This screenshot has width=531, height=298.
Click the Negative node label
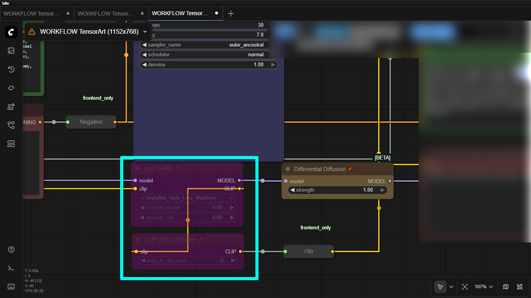point(91,122)
